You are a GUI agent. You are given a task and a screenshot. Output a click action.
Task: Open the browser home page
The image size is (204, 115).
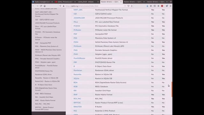(45, 6)
